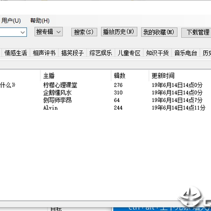Open the 搜专辑 search type dropdown

(x=49, y=32)
